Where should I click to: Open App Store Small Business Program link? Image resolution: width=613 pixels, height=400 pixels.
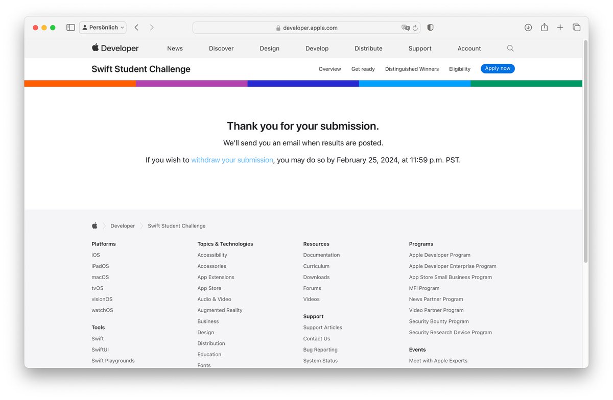(x=451, y=277)
